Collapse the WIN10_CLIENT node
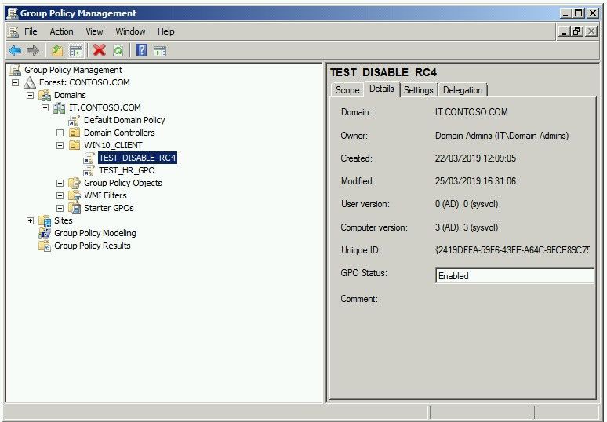The height and width of the screenshot is (422, 607). 60,146
